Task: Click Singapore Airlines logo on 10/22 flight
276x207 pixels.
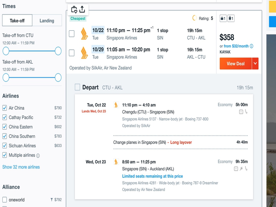Action: coord(84,33)
